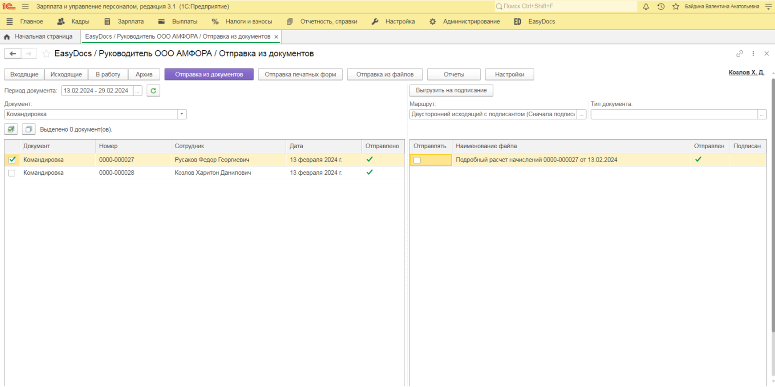Image resolution: width=775 pixels, height=387 pixels.
Task: Open the period picker ellipsis button
Action: [138, 91]
